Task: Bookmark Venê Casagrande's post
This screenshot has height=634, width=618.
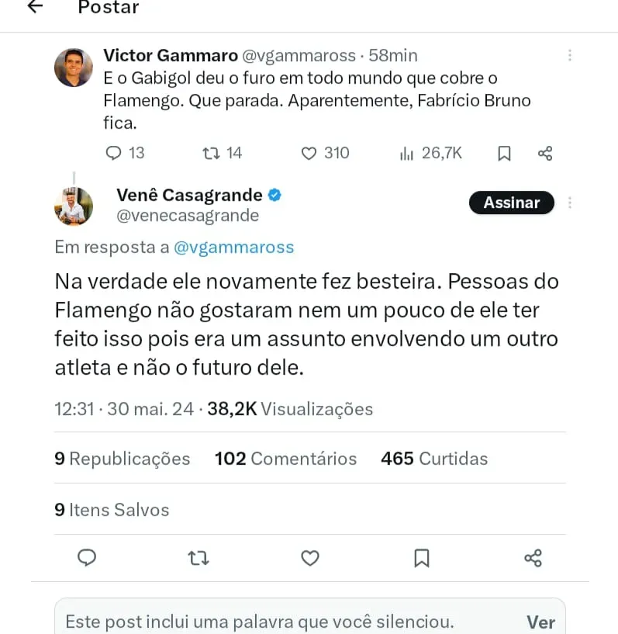Action: [x=422, y=558]
